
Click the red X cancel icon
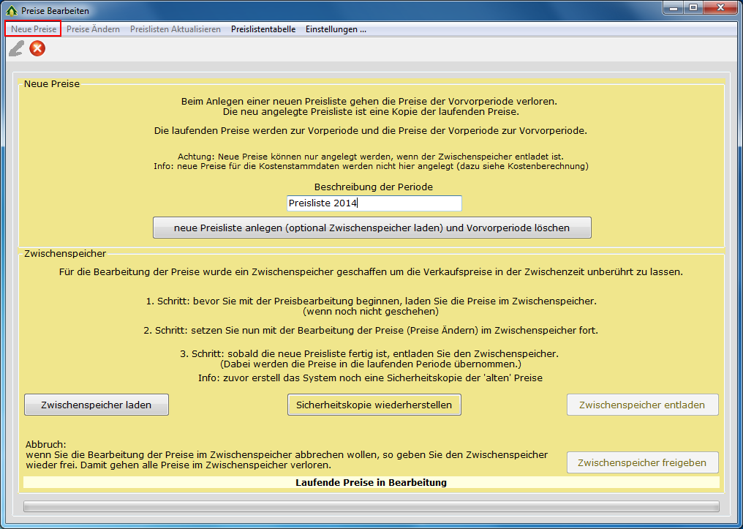[x=37, y=49]
